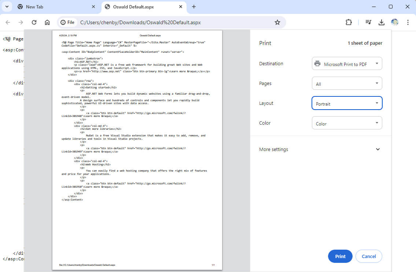Click the browser reload icon

point(34,22)
